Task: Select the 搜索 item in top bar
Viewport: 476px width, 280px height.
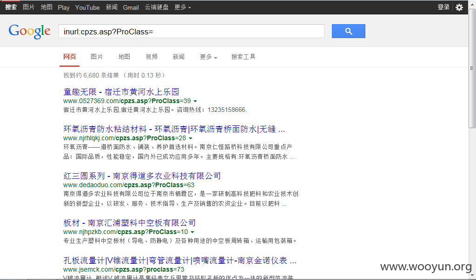Action: tap(11, 7)
